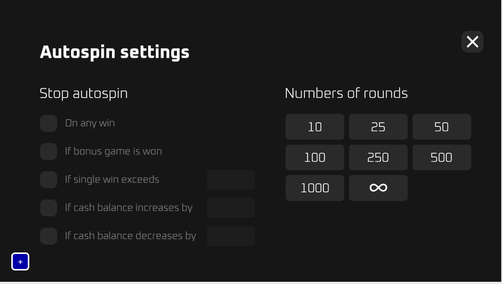Choose 250 rounds
The height and width of the screenshot is (284, 502).
point(378,157)
